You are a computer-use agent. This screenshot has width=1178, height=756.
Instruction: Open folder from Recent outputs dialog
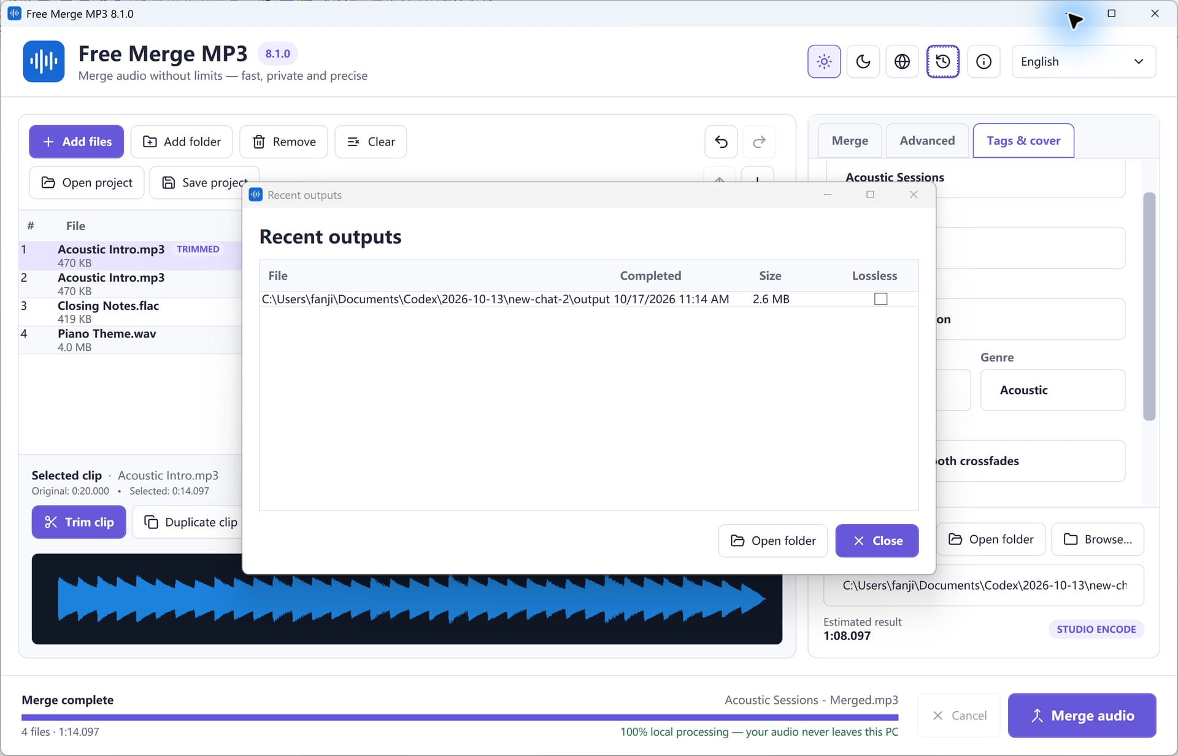[773, 541]
